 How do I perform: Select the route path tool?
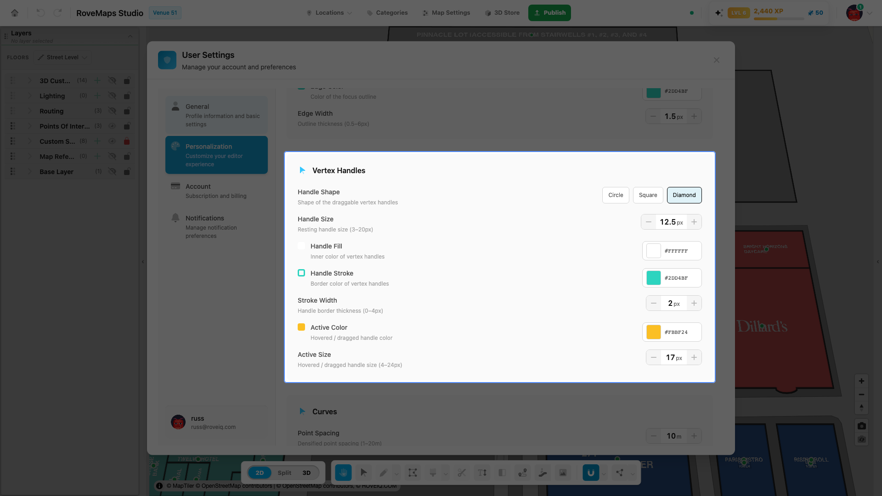tap(522, 473)
